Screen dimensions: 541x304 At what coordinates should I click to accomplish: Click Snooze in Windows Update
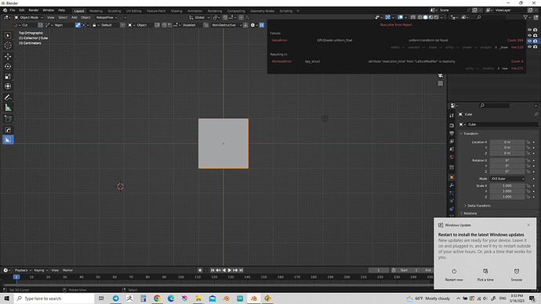[517, 275]
